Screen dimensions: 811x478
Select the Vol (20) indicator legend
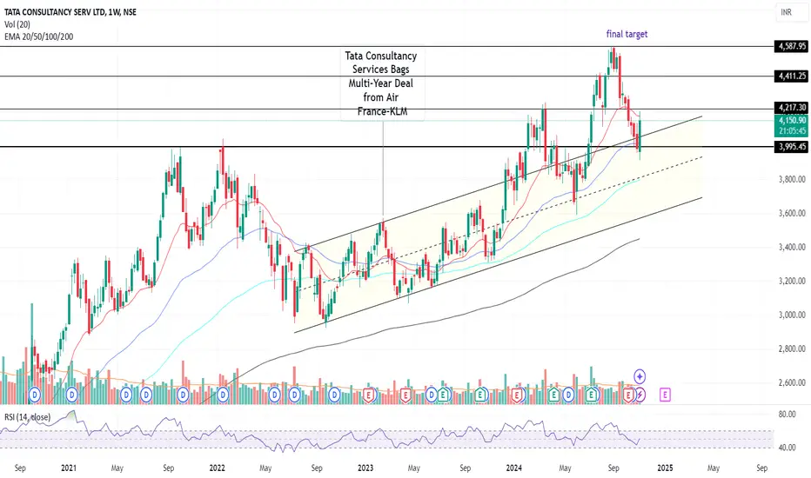pos(17,24)
